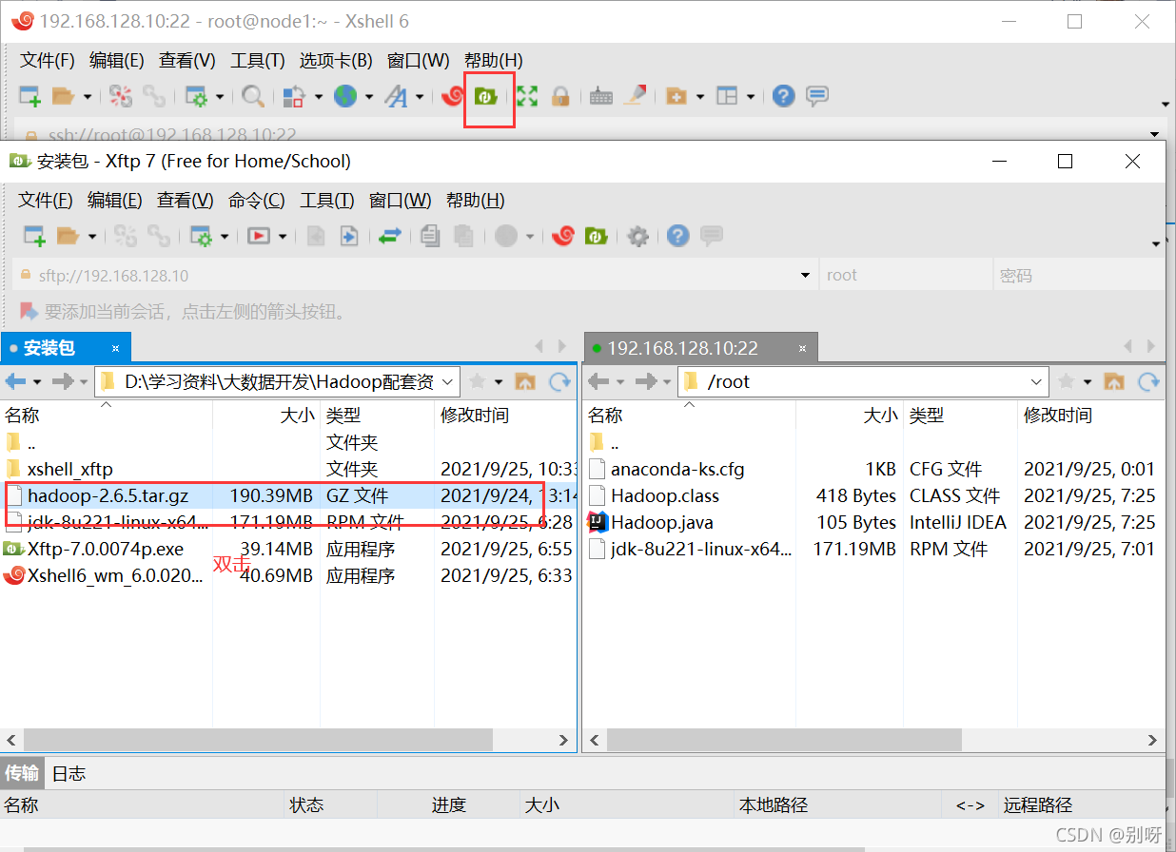Click the blue help icon in Xshell toolbar

coord(783,96)
